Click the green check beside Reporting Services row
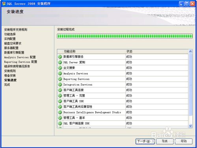This screenshot has height=148, width=197. click(x=60, y=79)
